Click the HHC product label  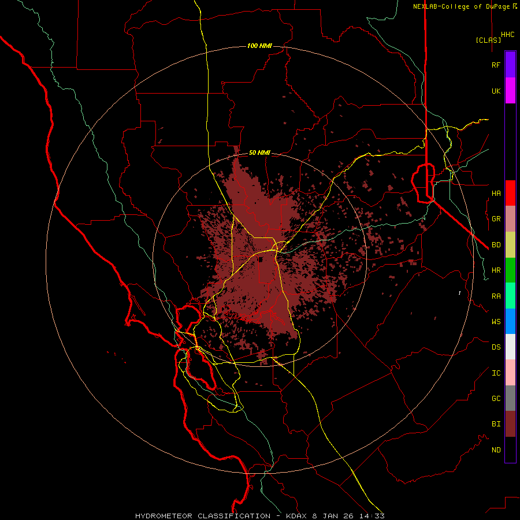click(x=508, y=35)
